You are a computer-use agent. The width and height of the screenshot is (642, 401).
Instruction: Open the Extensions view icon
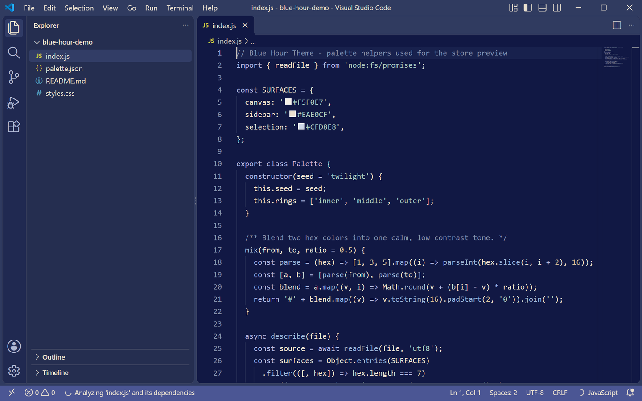click(14, 127)
